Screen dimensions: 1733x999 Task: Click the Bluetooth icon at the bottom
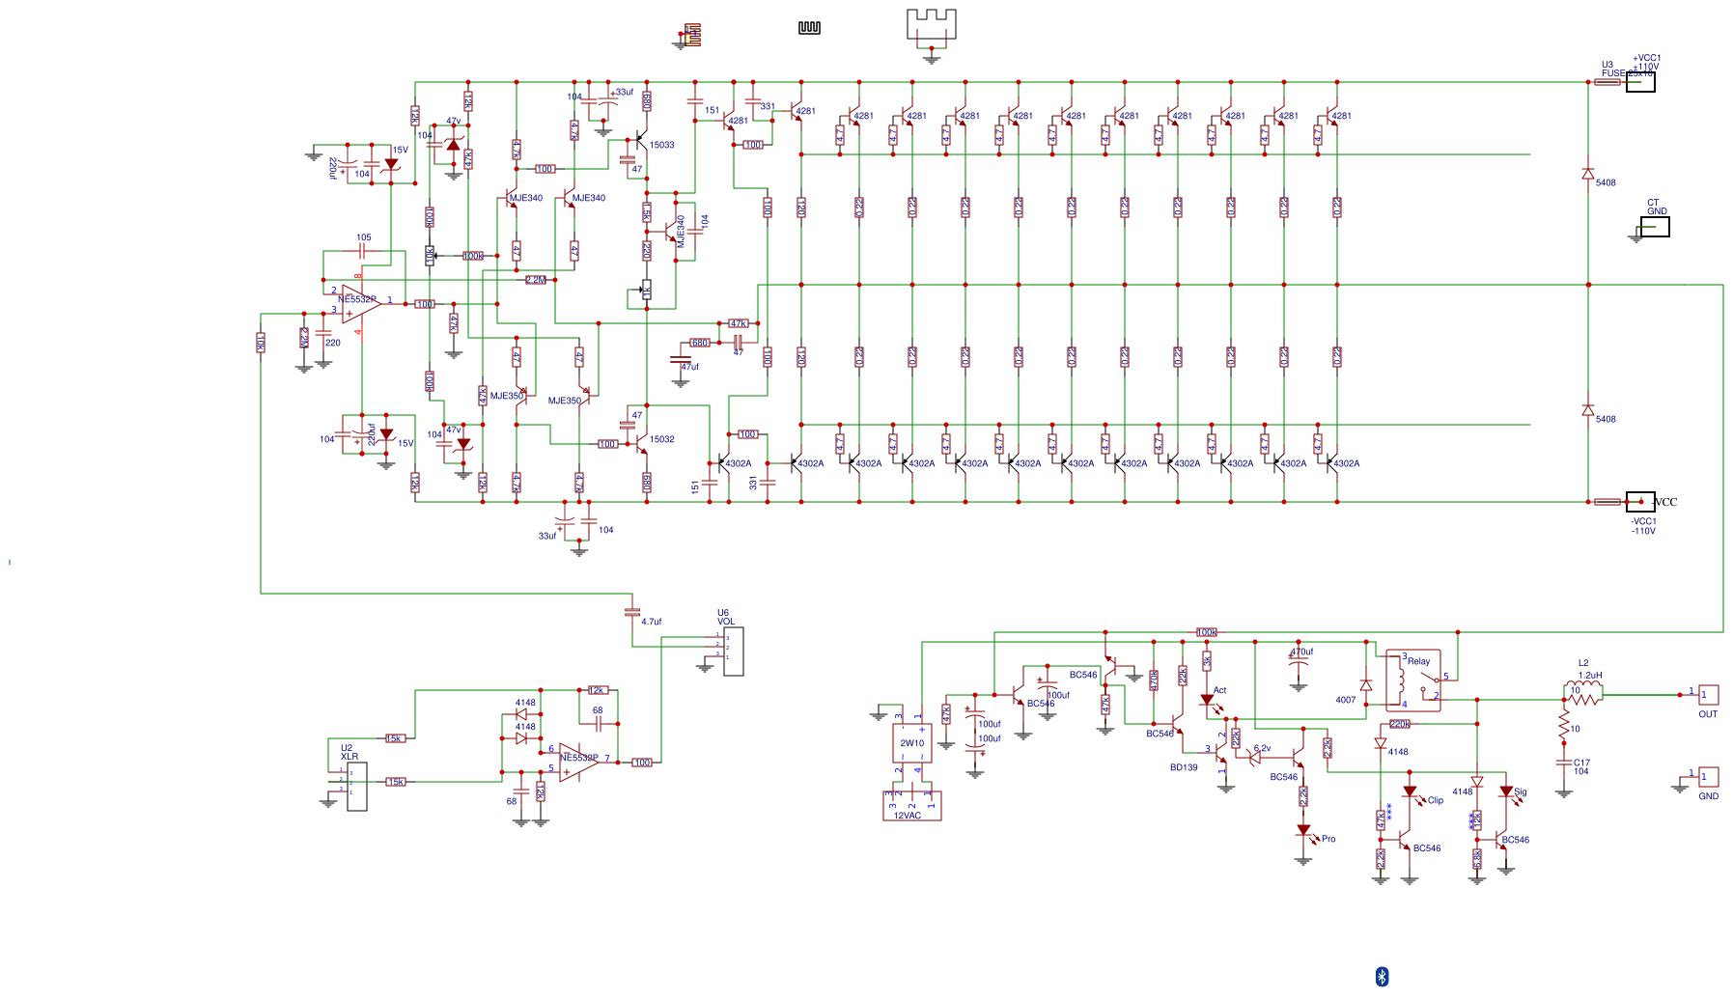(x=1382, y=976)
